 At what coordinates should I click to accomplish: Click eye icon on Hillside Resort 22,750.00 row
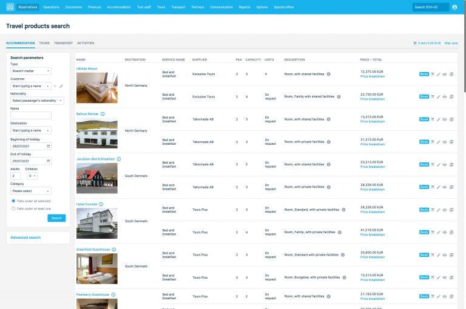pos(445,97)
